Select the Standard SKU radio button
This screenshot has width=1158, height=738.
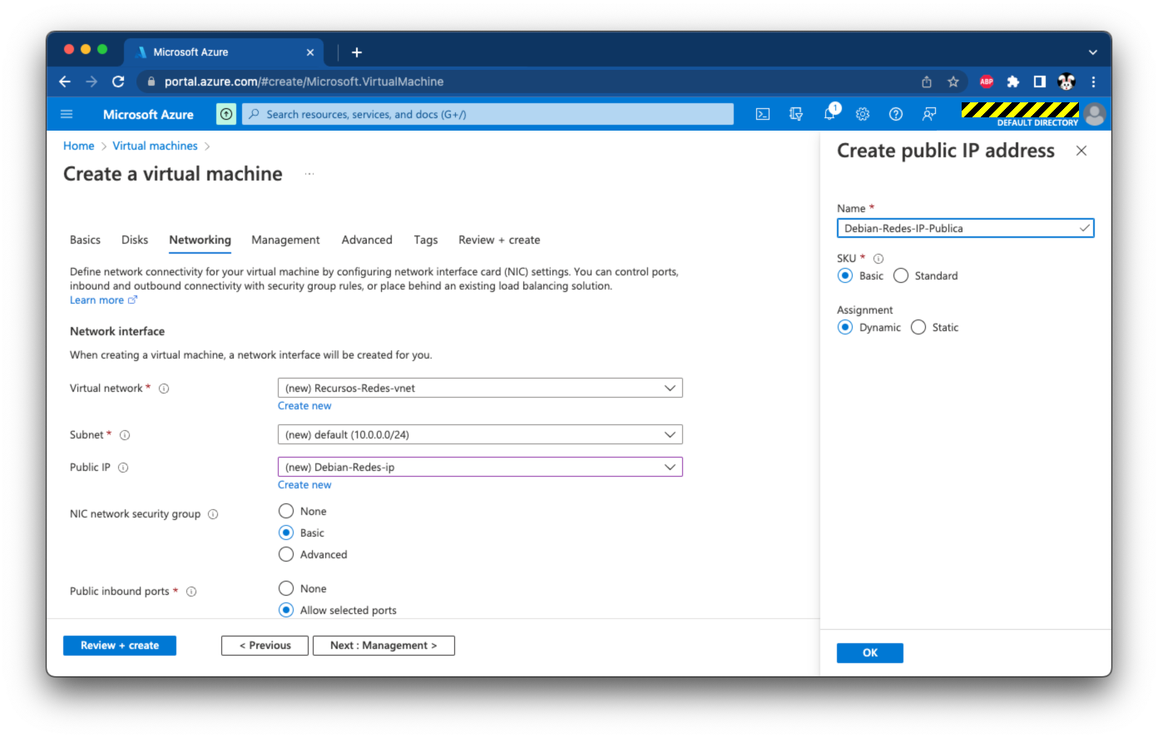pyautogui.click(x=901, y=276)
